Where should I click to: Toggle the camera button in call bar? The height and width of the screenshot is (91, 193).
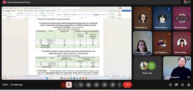[x=81, y=85]
